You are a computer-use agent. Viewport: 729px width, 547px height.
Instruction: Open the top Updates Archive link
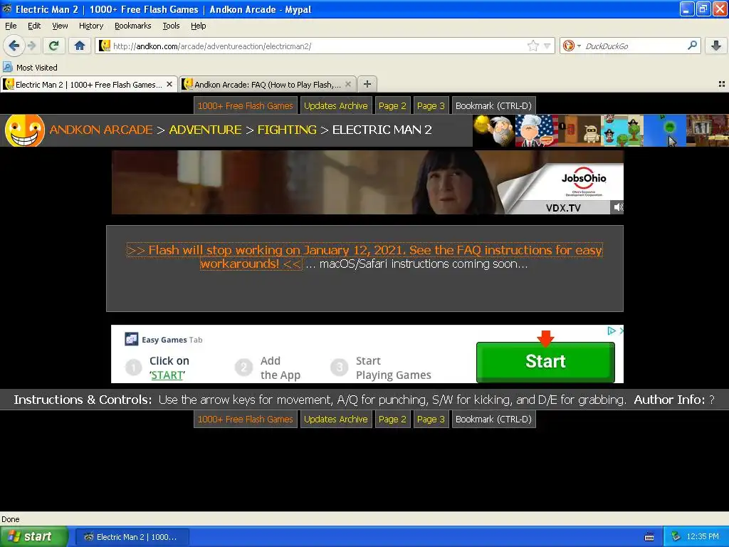(x=336, y=105)
